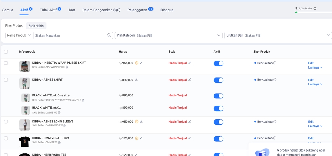
Task: Click the Skor Produk column header
Action: (x=262, y=52)
